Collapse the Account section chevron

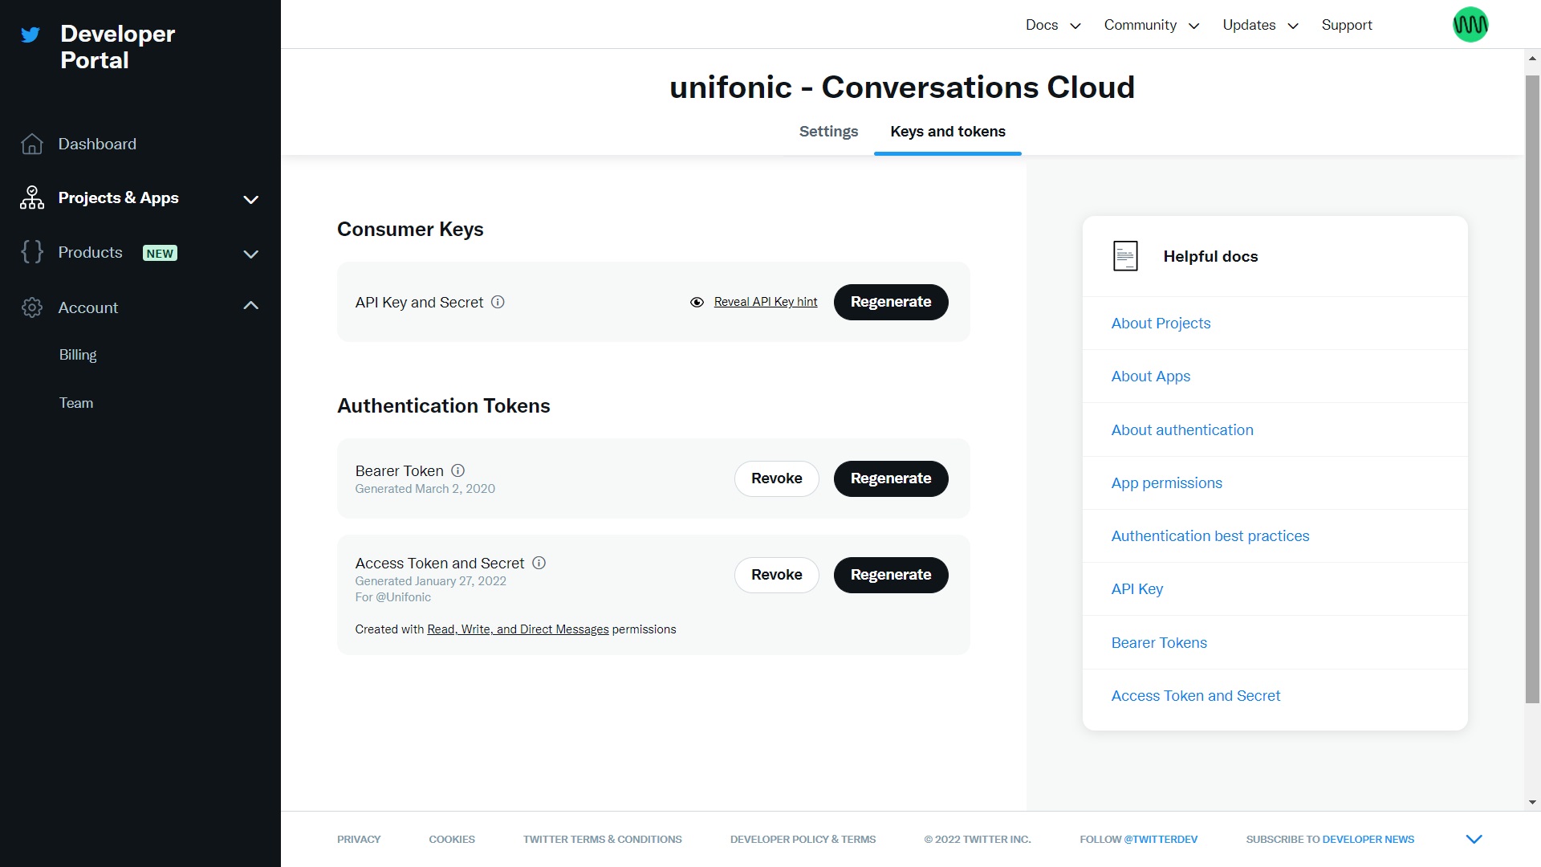(x=250, y=306)
